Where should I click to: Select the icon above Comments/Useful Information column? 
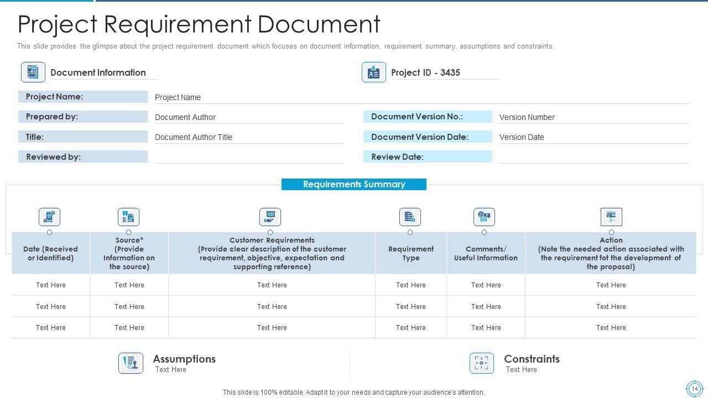(484, 217)
